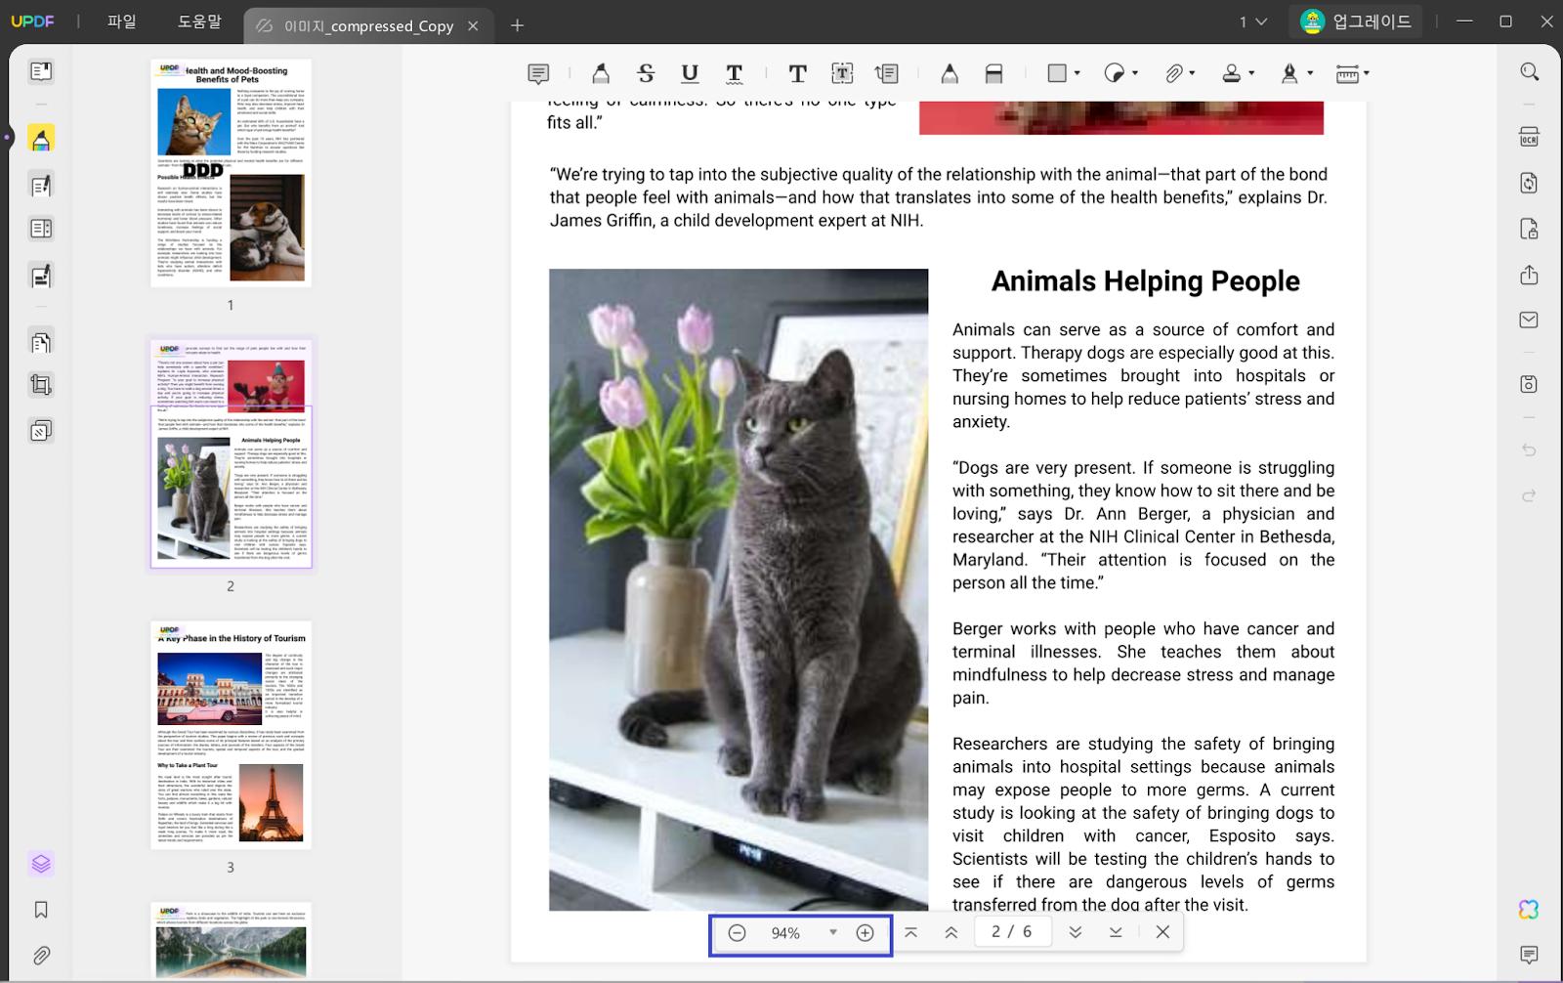The height and width of the screenshot is (983, 1563).
Task: Select the Text Callout tool
Action: (887, 73)
